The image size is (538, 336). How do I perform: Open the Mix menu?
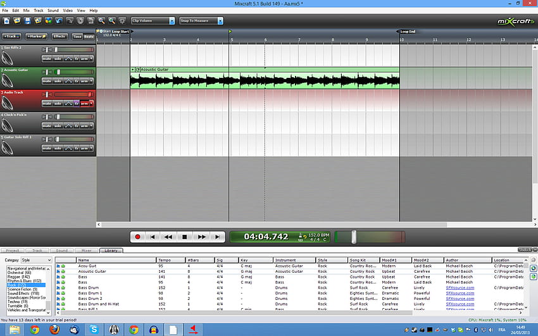tap(26, 10)
